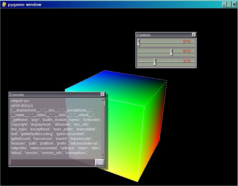Viewport: 238px width, 186px height.
Task: Click the Console scrollbar up arrow
Action: (x=103, y=99)
